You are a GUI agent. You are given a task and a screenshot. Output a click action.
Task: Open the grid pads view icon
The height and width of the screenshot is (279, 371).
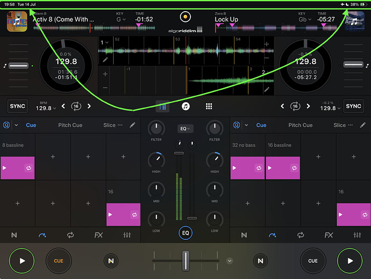[209, 106]
